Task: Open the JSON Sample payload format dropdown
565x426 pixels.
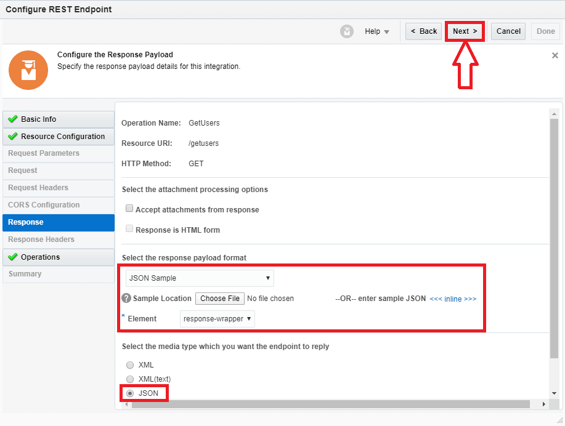Action: pos(200,278)
